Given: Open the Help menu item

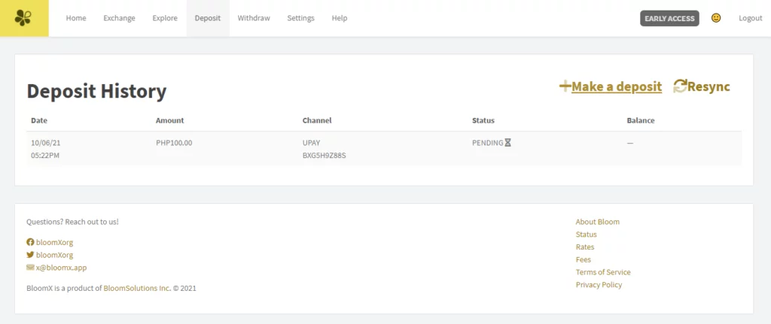Looking at the screenshot, I should point(340,18).
